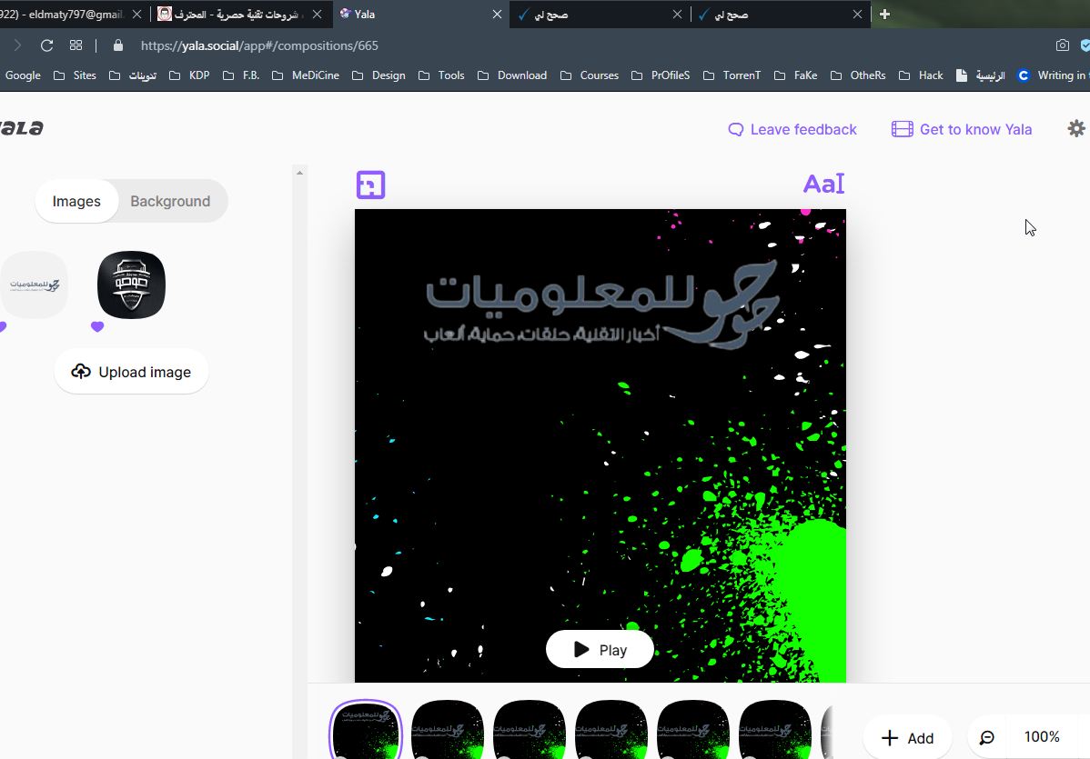Switch to the شروحات تقنية حصرية tab

[240, 14]
